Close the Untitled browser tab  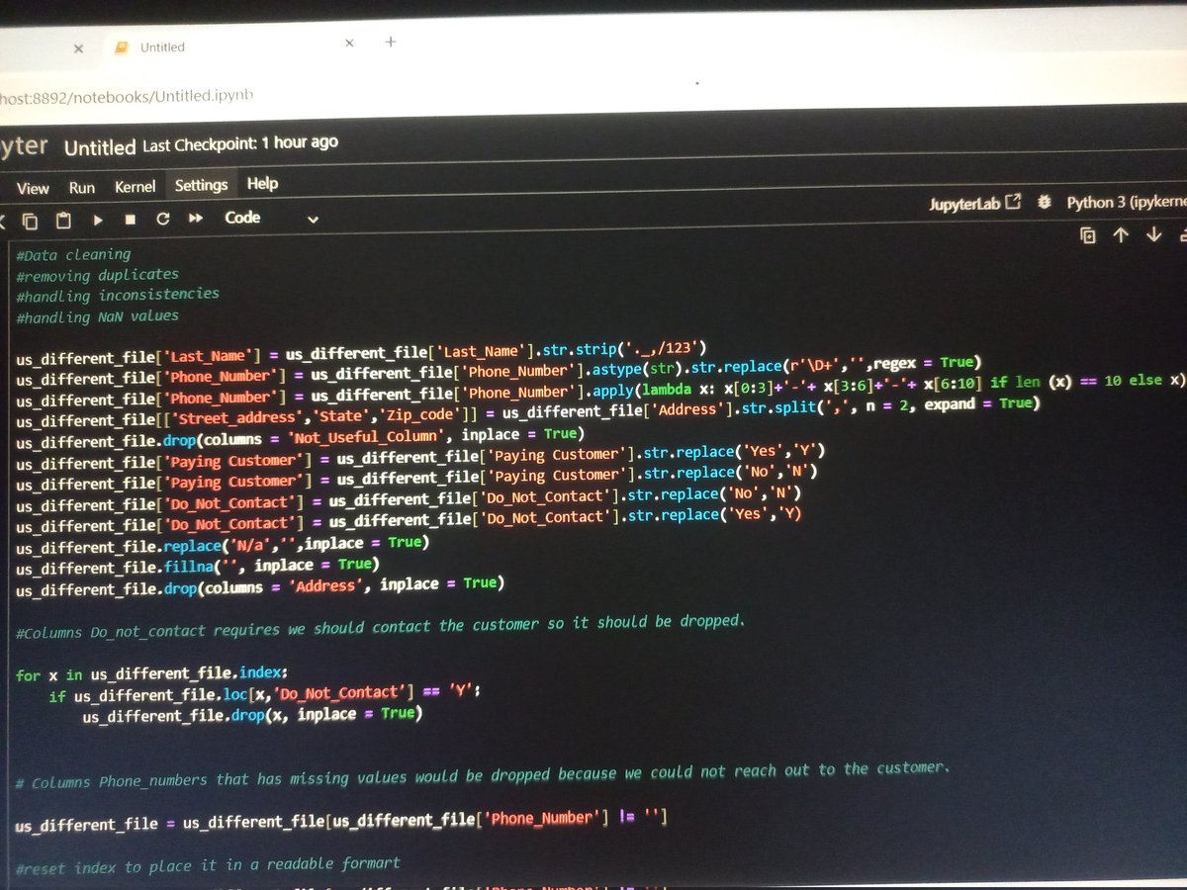[349, 44]
